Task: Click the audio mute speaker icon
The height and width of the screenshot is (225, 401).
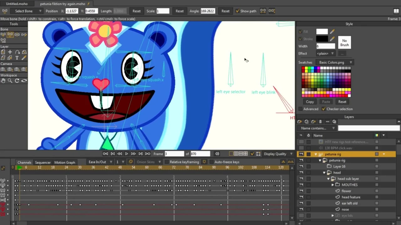Action: tap(217, 154)
